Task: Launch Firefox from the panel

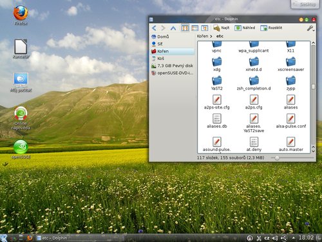Action: [30, 238]
